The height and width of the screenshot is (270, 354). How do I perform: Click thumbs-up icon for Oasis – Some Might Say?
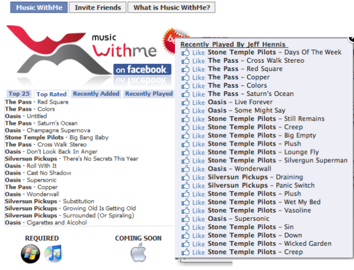pos(186,111)
